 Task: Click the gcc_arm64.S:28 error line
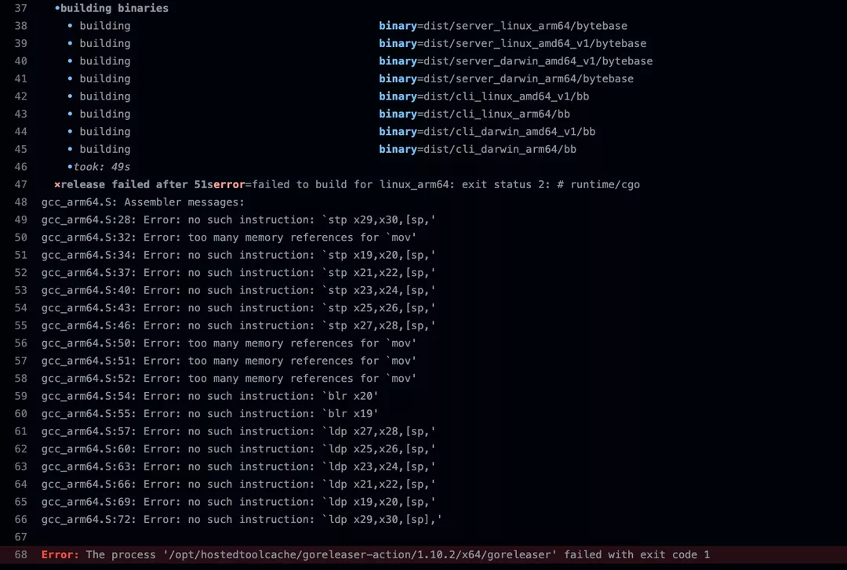click(x=238, y=220)
